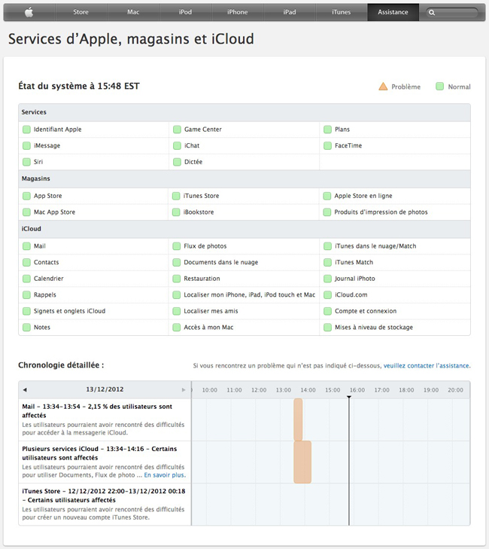Click the App Store status icon
This screenshot has width=489, height=549.
tap(26, 196)
